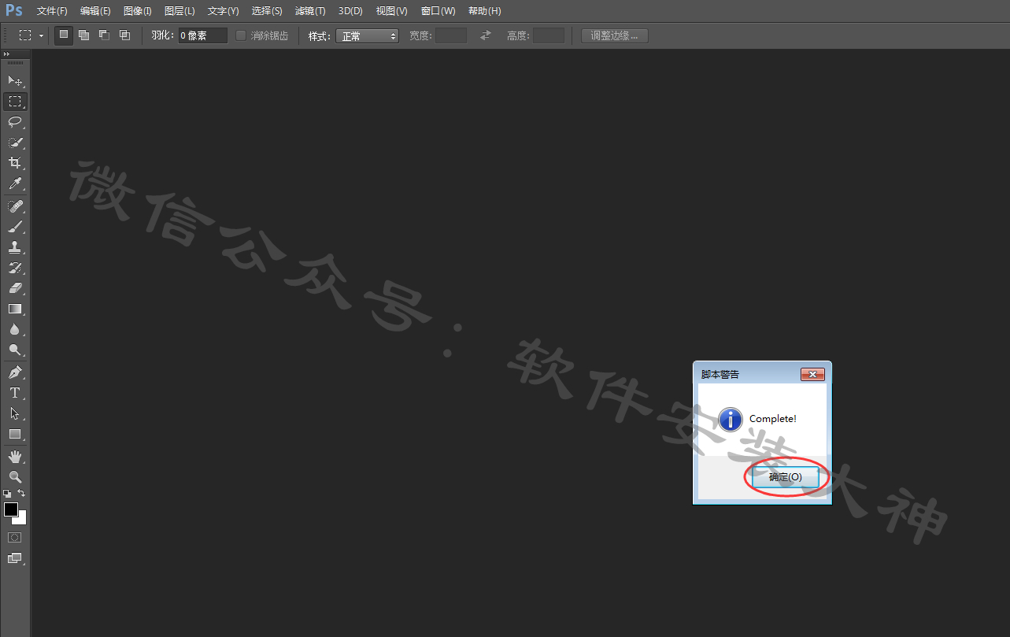1010x637 pixels.
Task: Select the Spot Healing Brush tool
Action: [15, 206]
